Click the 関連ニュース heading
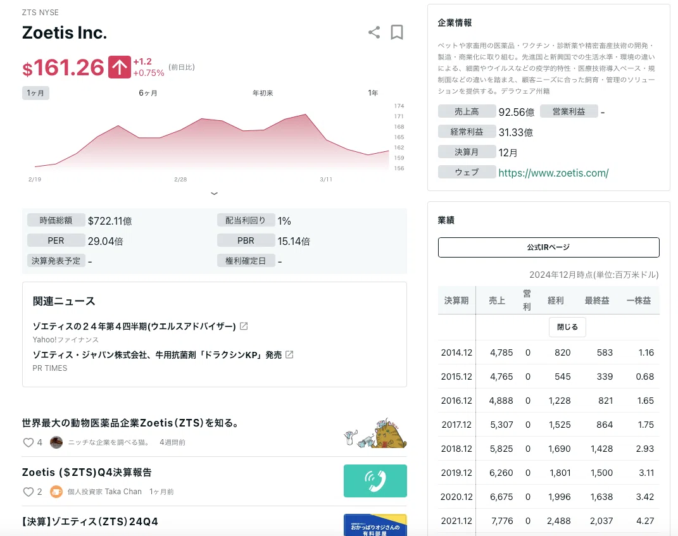The width and height of the screenshot is (678, 536). (64, 301)
